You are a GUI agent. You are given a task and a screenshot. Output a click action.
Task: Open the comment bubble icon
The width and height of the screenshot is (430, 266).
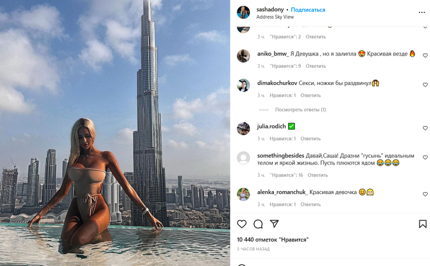258,224
